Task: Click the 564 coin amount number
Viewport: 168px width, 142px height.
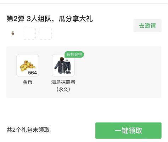Action: point(33,73)
